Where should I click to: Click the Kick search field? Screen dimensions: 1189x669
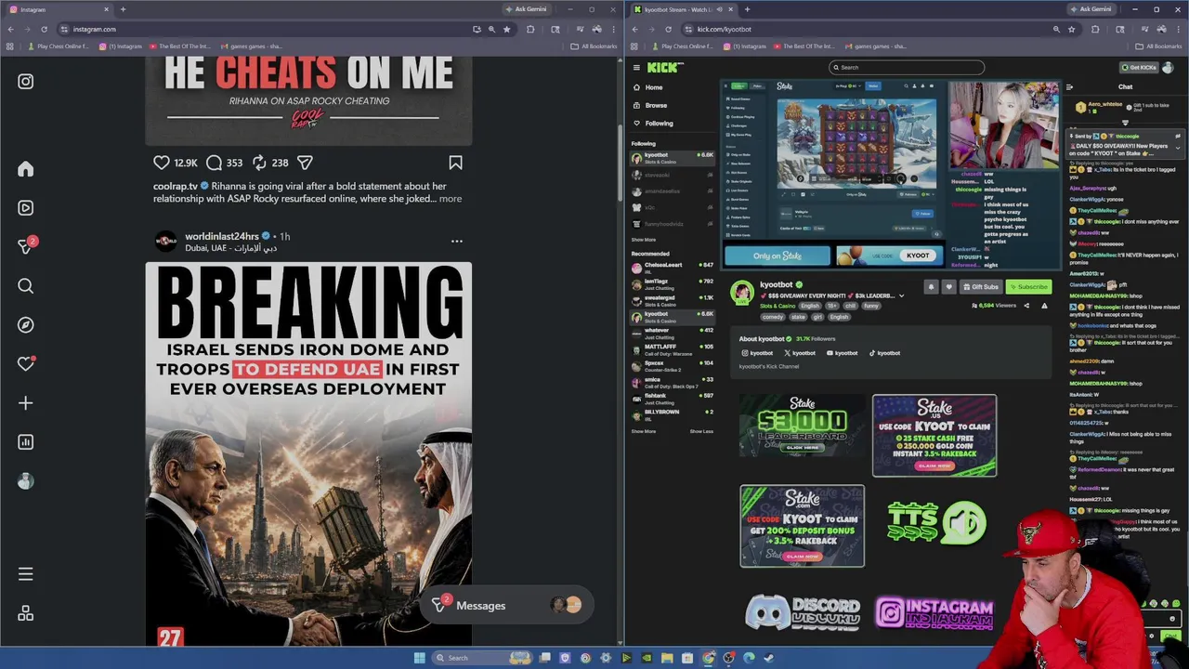[907, 67]
